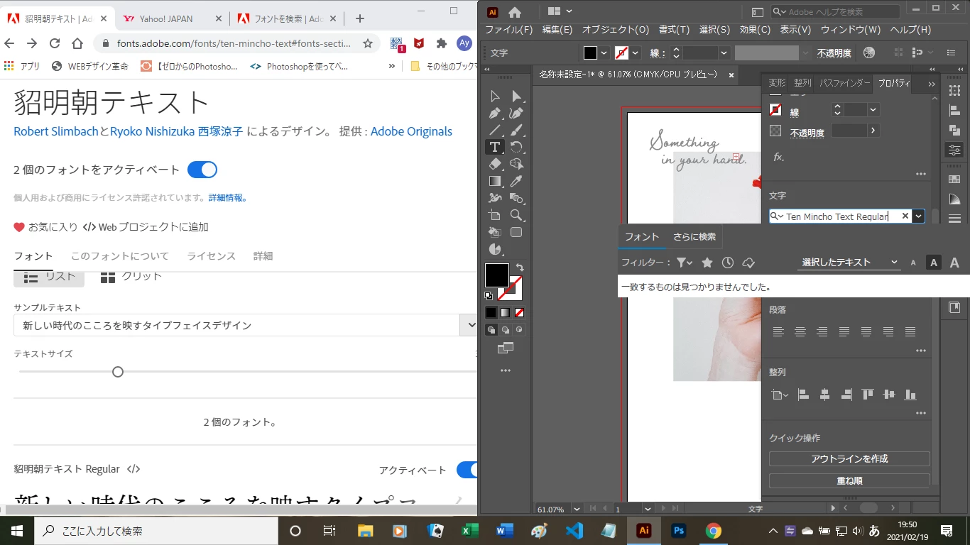Adjust テキストサイズ slider handle
This screenshot has height=545, width=970.
coord(118,372)
